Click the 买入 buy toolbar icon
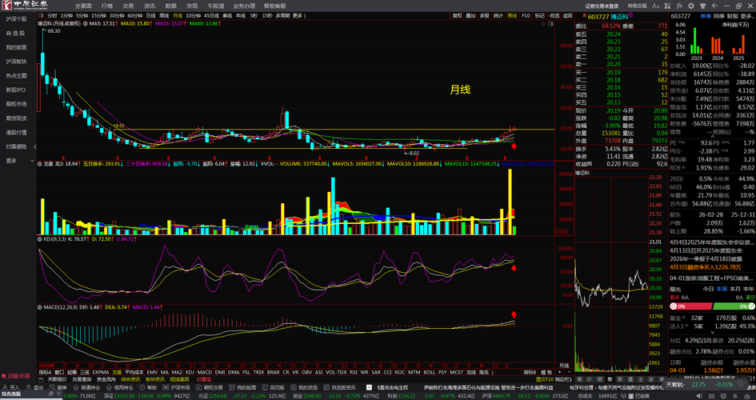The height and width of the screenshot is (400, 756). point(6,387)
